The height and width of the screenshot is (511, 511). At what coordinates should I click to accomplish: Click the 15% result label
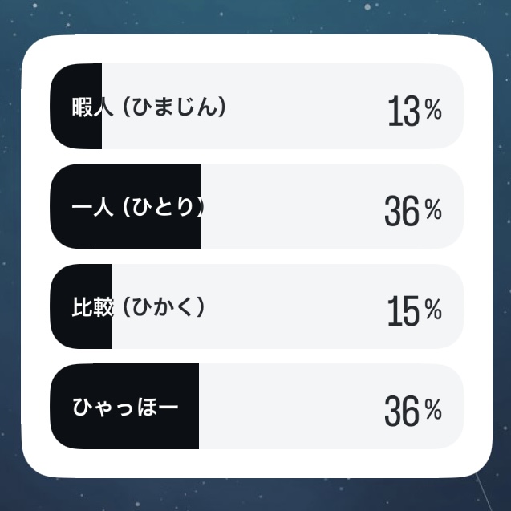click(415, 310)
